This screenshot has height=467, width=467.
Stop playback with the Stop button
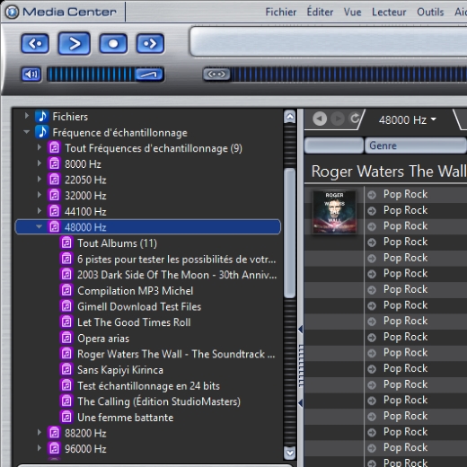point(113,44)
